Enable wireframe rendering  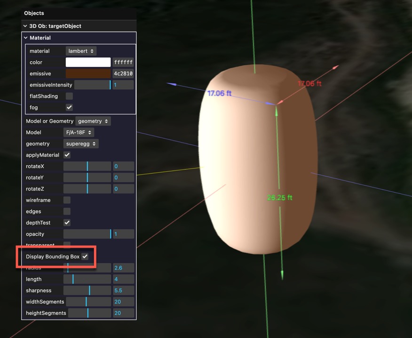point(67,200)
